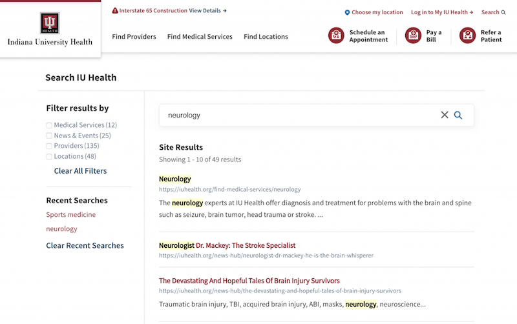The height and width of the screenshot is (324, 517).
Task: Click the Interstate 65 Construction alert text
Action: coord(153,10)
